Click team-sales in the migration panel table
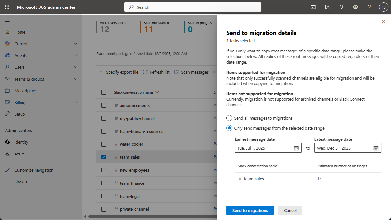Screen dimensions: 391x220 point(254,179)
